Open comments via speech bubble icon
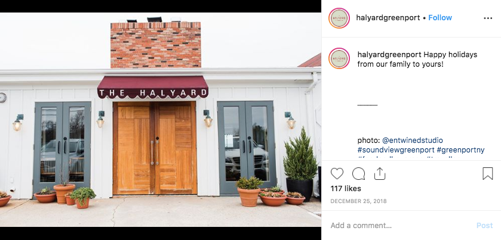501x240 pixels. point(358,174)
